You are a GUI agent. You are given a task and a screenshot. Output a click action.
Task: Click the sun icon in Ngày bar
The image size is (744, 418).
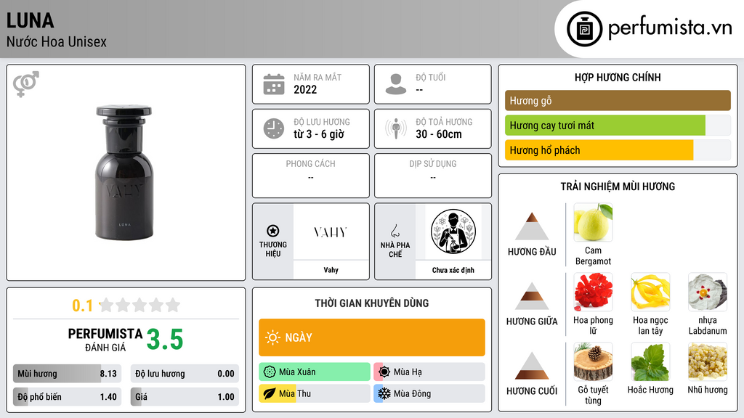tap(273, 337)
